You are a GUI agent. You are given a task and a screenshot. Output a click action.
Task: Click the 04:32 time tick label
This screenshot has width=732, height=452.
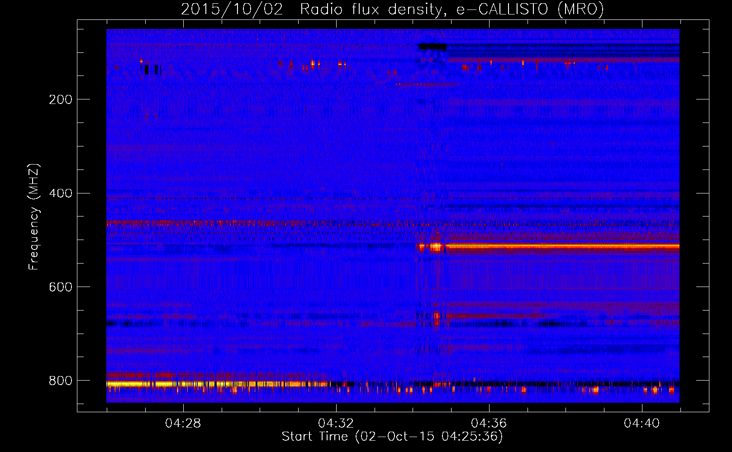click(336, 424)
